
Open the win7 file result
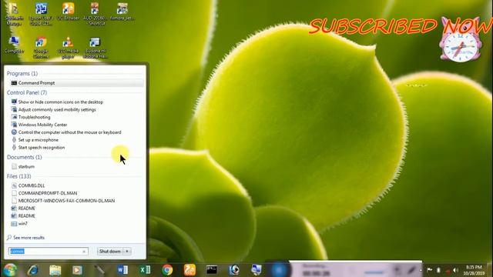click(22, 224)
